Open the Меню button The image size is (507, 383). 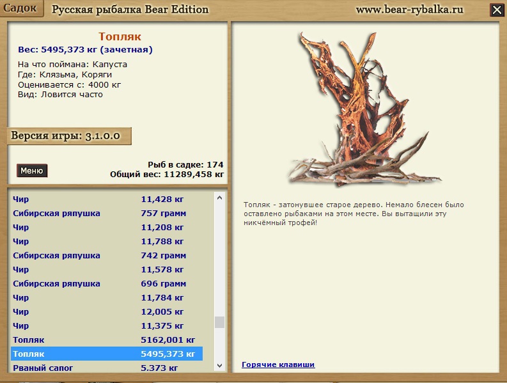[32, 171]
